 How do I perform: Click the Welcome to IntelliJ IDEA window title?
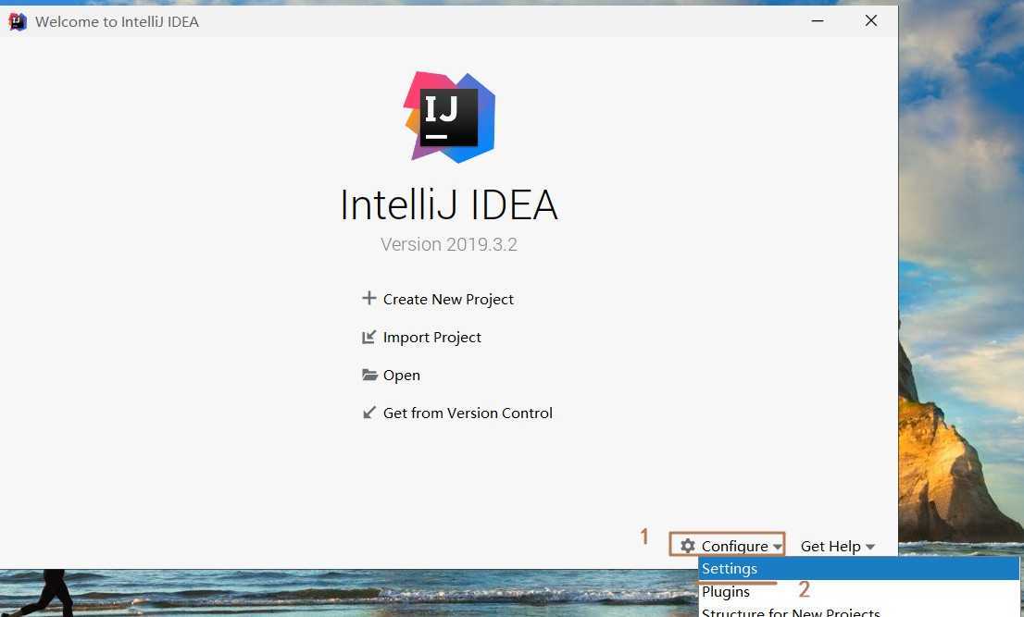117,21
